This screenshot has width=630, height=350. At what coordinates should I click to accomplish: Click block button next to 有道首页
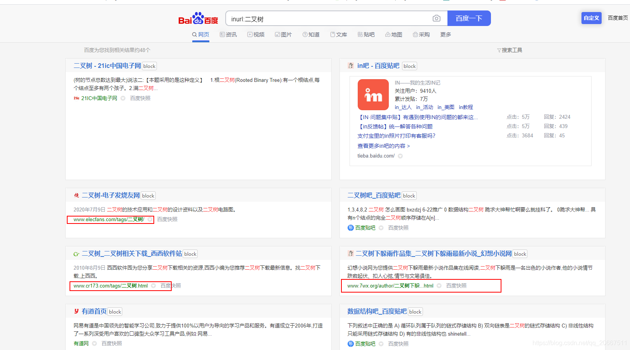pyautogui.click(x=115, y=312)
